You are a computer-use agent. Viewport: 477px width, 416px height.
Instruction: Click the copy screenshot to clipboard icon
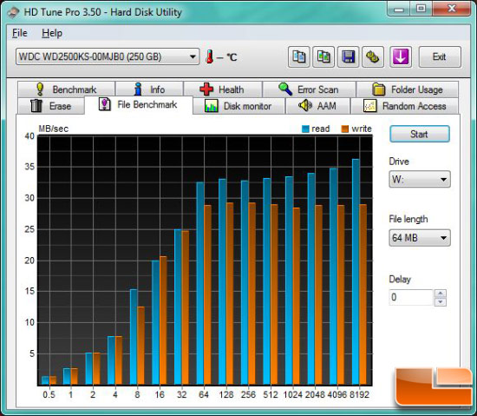323,56
